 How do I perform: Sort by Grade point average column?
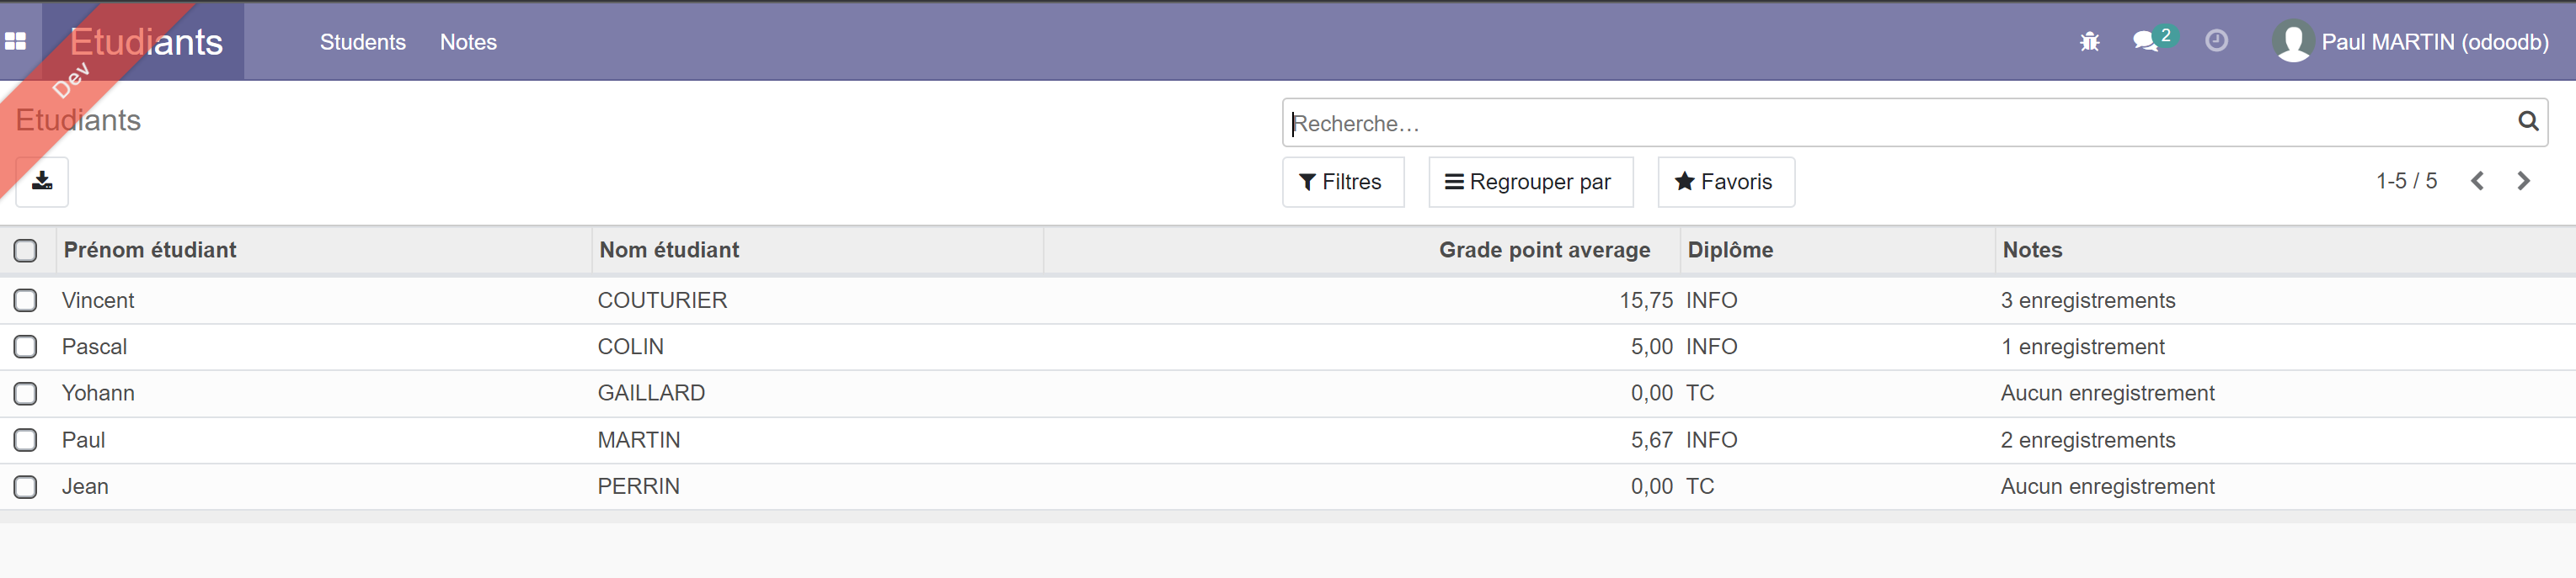pos(1543,251)
